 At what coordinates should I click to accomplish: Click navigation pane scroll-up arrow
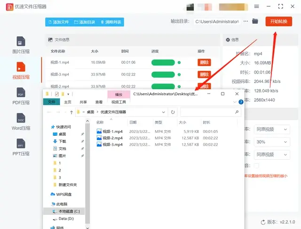(x=87, y=121)
